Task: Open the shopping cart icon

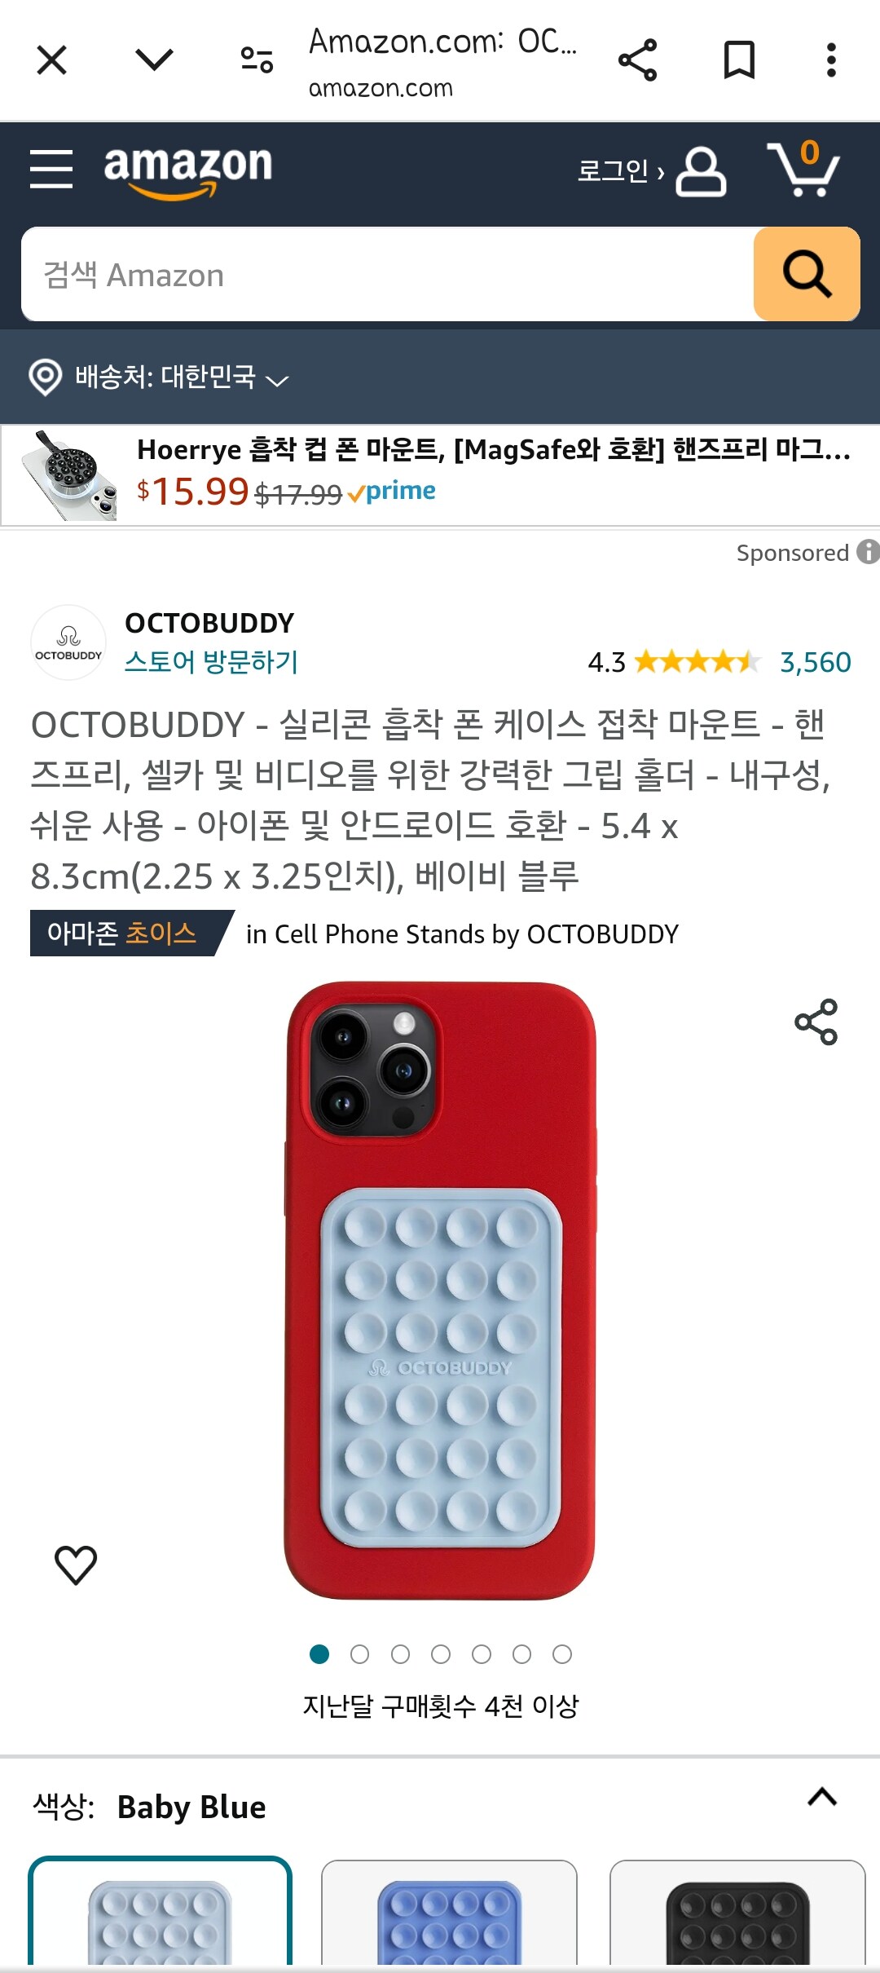Action: [x=803, y=170]
